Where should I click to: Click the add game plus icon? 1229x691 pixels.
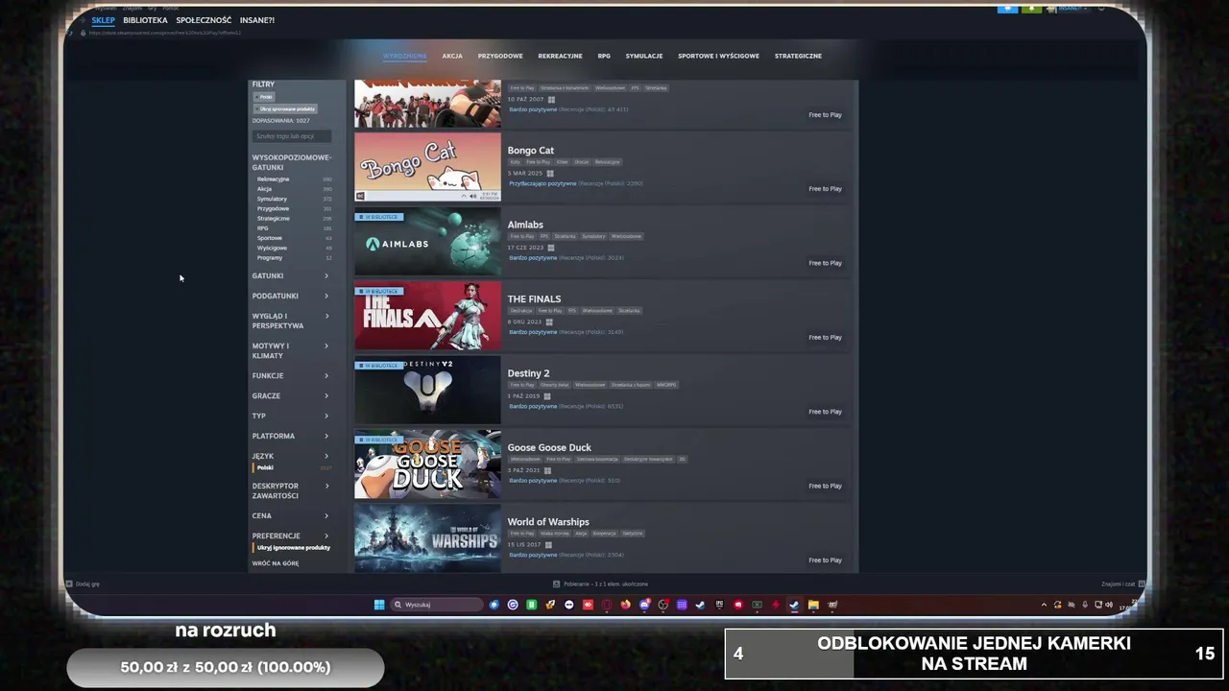pos(68,584)
